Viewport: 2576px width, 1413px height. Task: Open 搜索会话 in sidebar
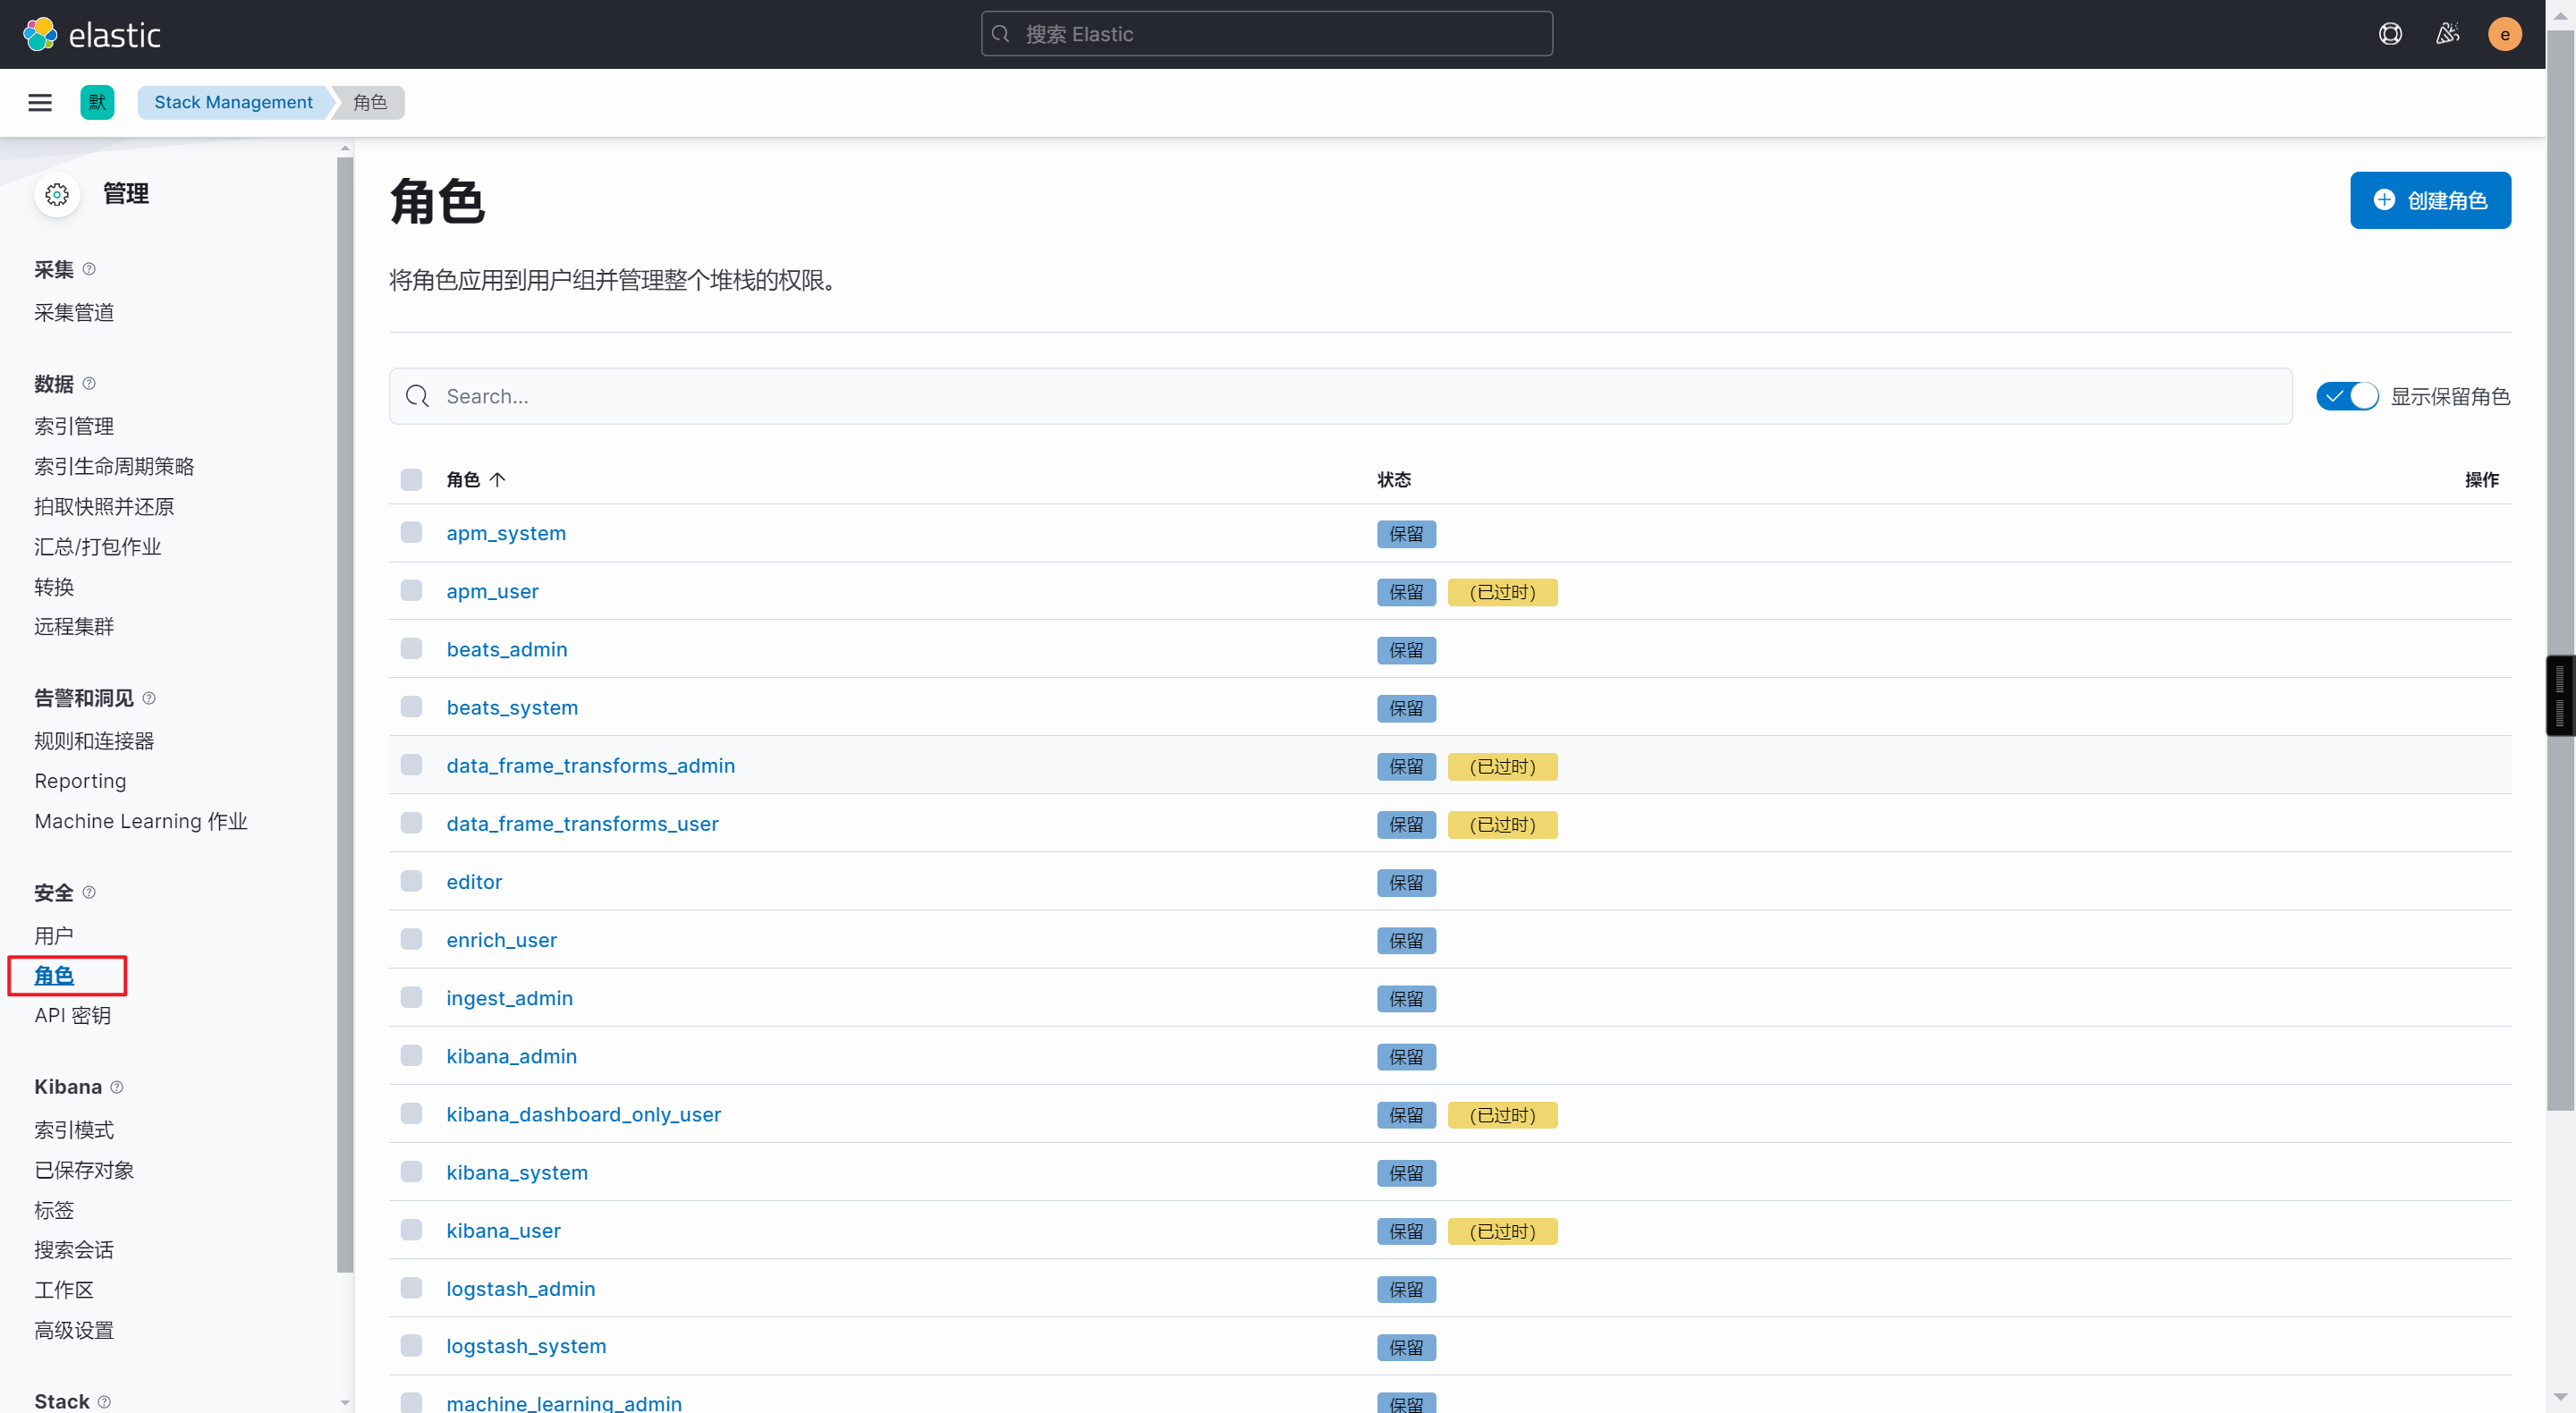coord(74,1250)
